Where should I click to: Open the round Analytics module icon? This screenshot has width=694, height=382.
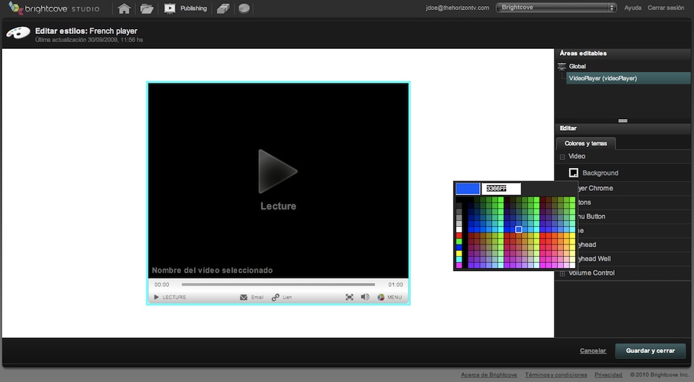244,8
